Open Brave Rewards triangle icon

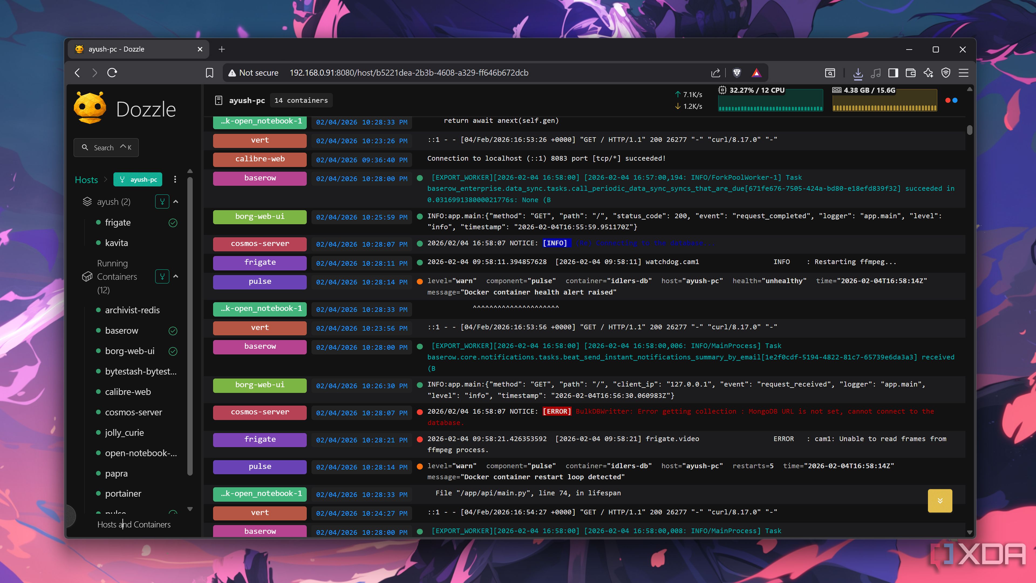[756, 73]
